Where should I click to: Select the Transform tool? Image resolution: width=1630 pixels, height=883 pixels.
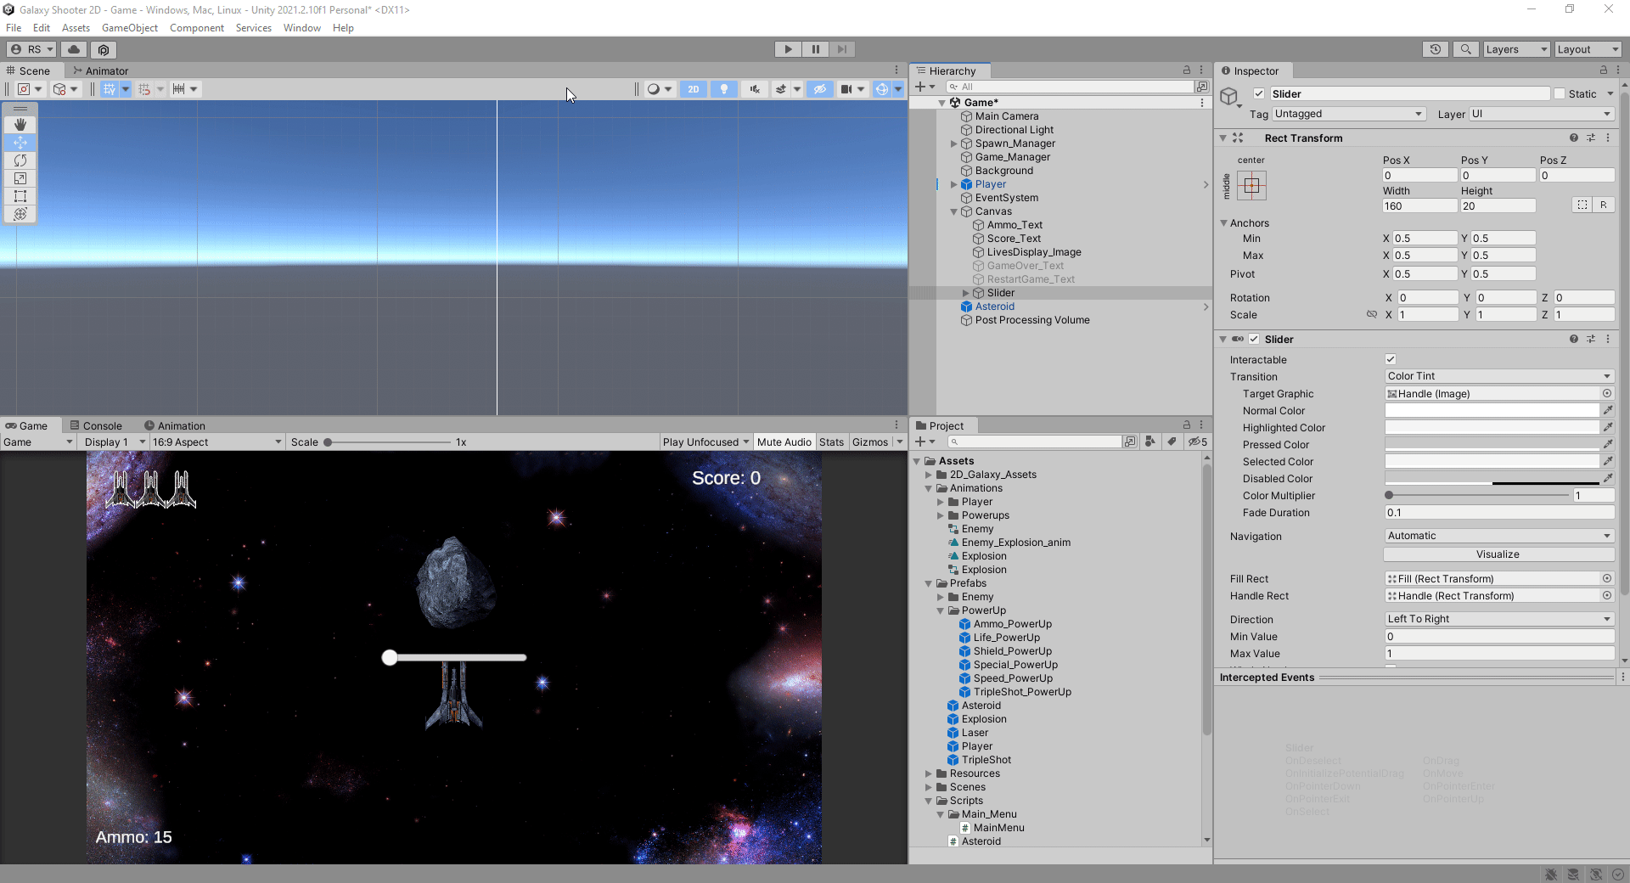tap(20, 214)
